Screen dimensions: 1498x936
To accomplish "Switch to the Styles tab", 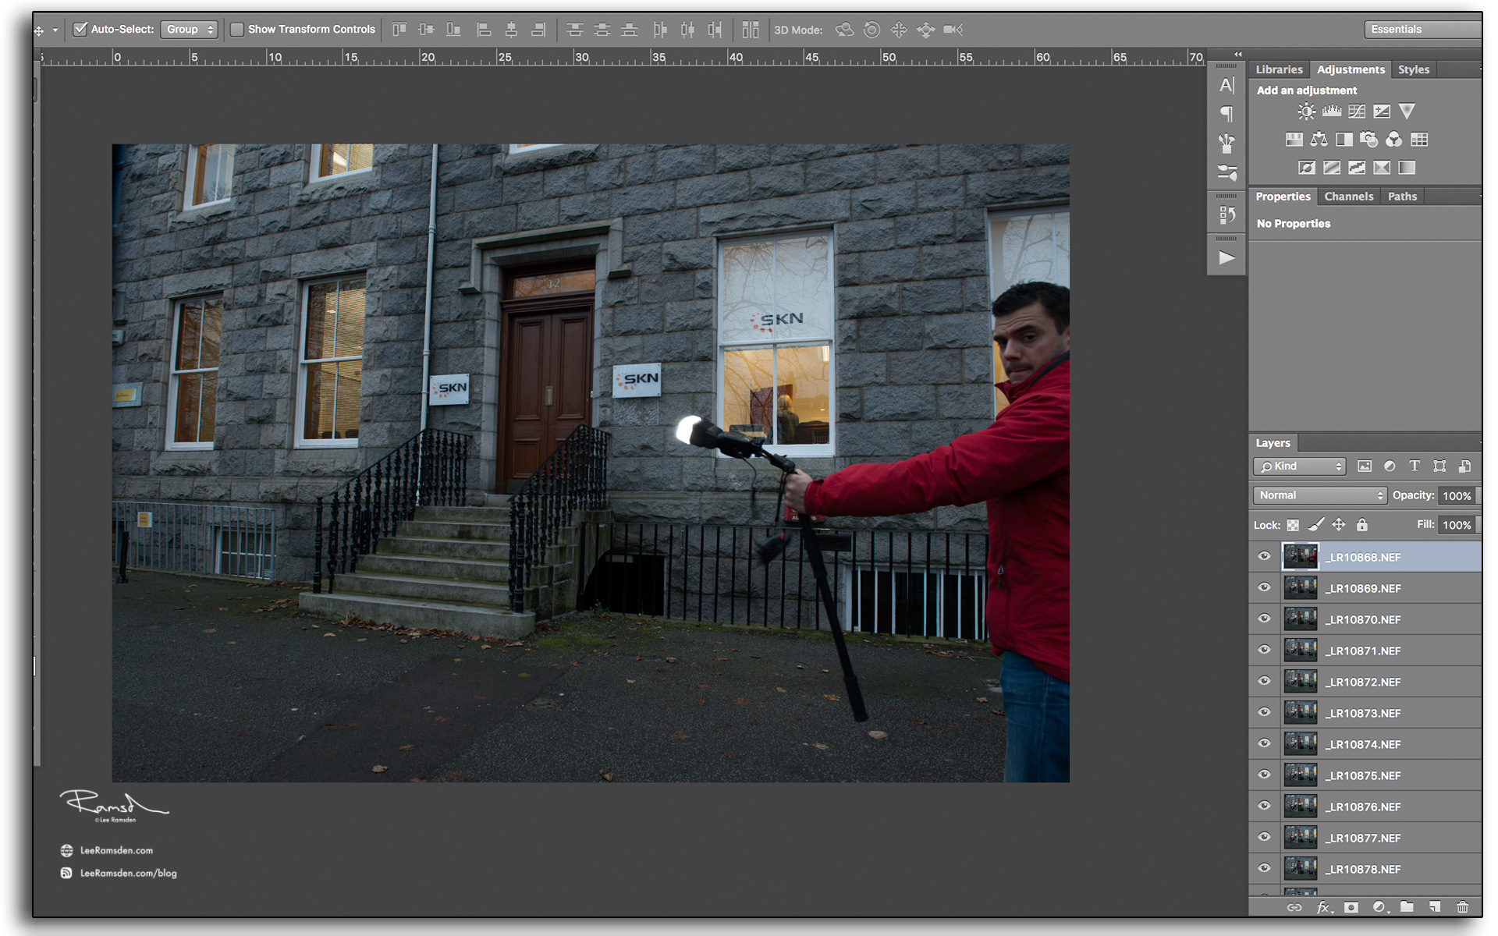I will [1414, 69].
